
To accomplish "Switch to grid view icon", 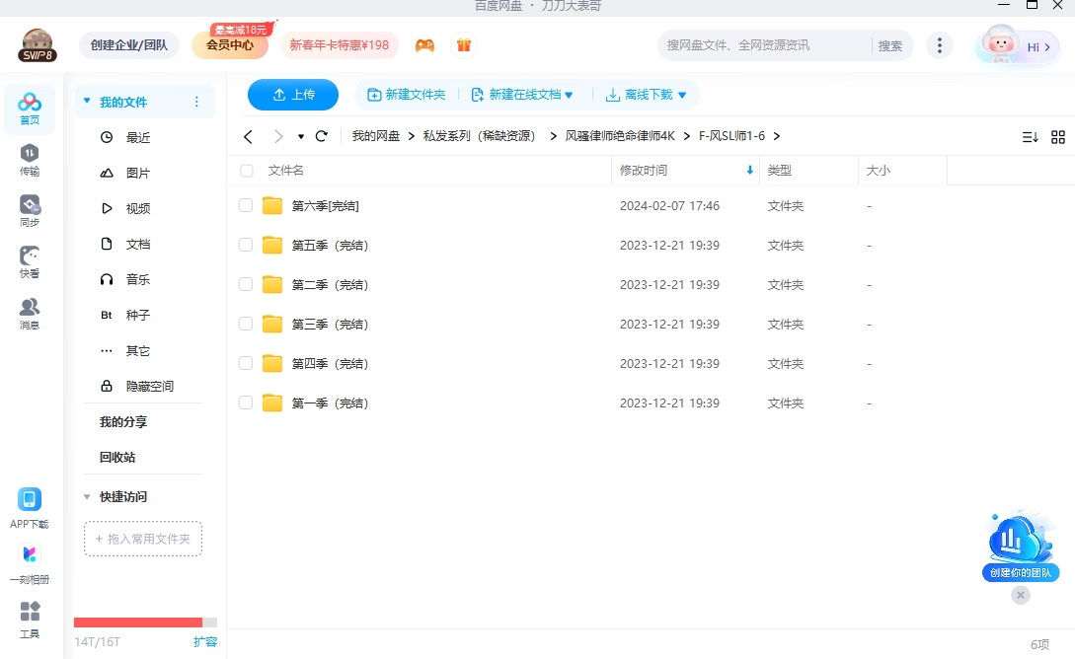I will [x=1058, y=137].
